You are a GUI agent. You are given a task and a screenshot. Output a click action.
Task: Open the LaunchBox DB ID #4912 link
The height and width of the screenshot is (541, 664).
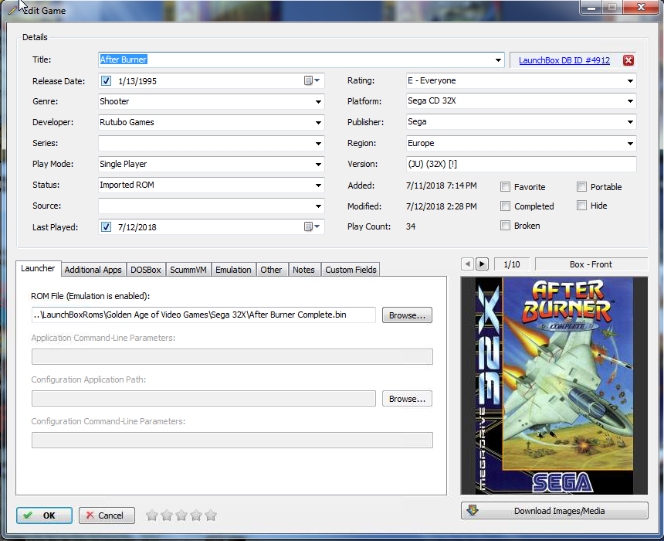point(564,60)
